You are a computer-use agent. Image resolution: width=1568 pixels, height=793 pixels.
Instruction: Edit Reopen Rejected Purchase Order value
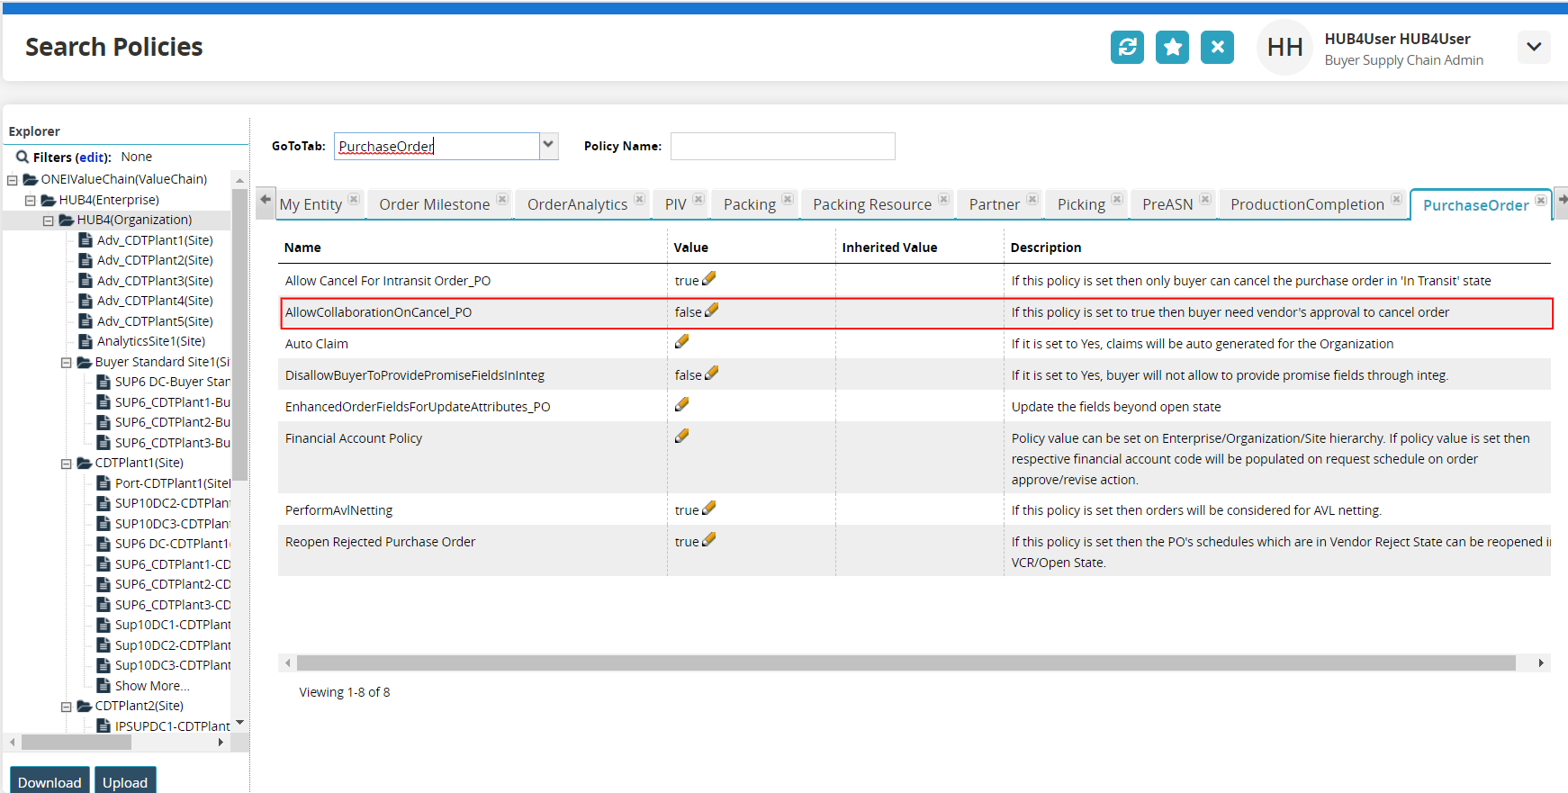point(709,540)
